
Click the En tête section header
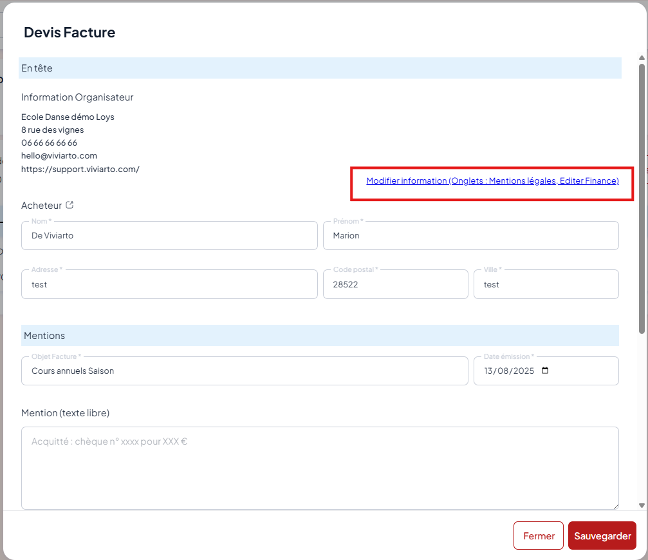click(320, 68)
